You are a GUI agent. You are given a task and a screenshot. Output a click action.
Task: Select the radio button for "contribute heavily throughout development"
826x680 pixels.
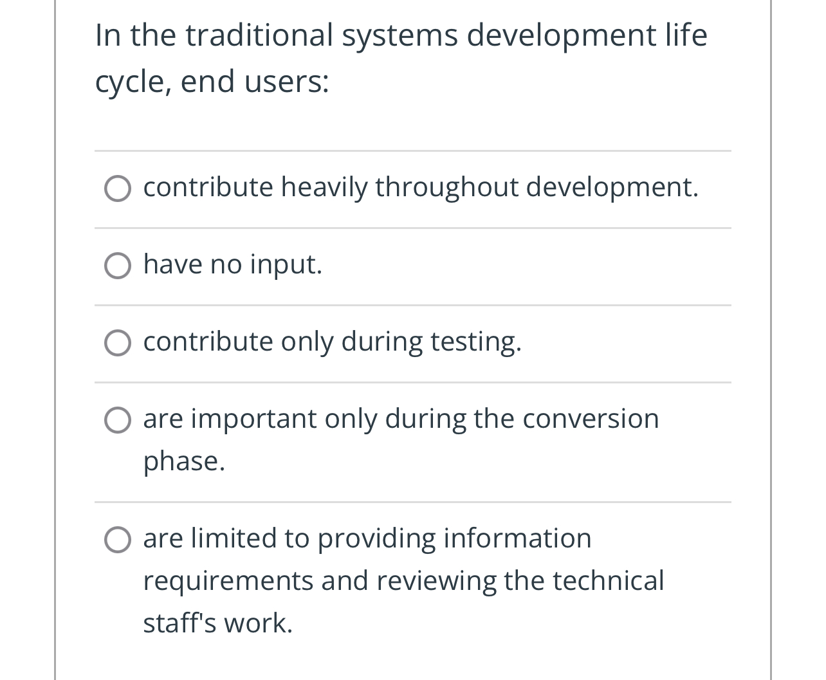(x=118, y=188)
